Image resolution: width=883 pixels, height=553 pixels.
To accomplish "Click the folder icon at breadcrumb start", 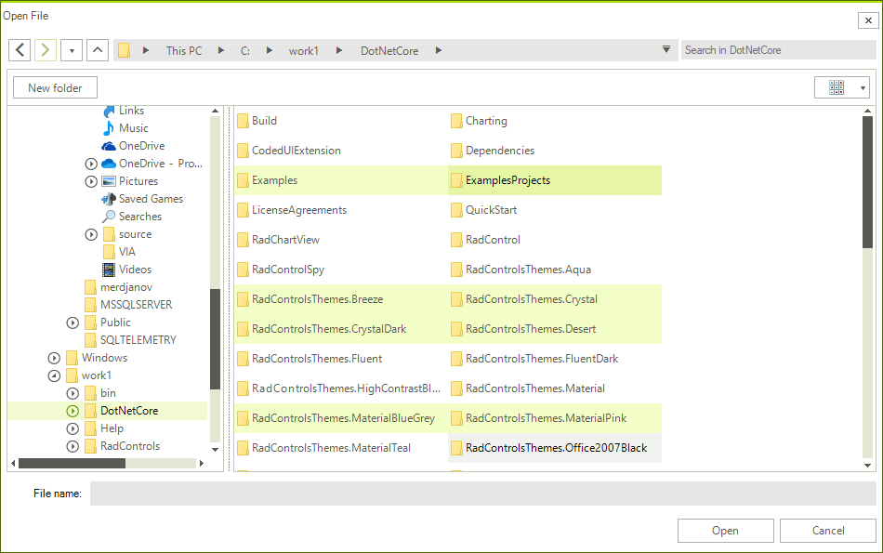I will (125, 50).
